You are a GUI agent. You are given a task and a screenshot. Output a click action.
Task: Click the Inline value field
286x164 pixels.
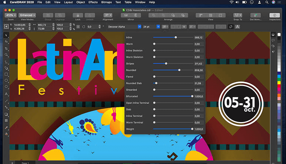point(199,37)
